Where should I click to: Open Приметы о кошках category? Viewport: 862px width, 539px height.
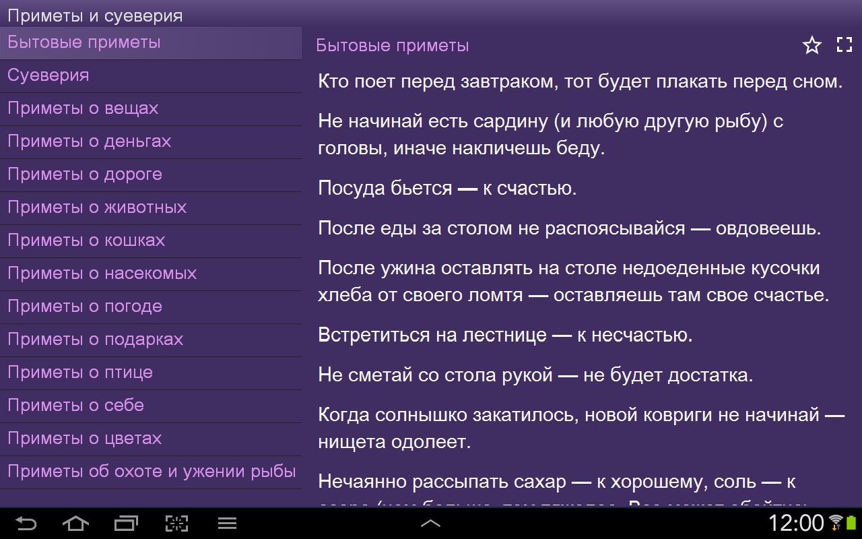coord(151,241)
